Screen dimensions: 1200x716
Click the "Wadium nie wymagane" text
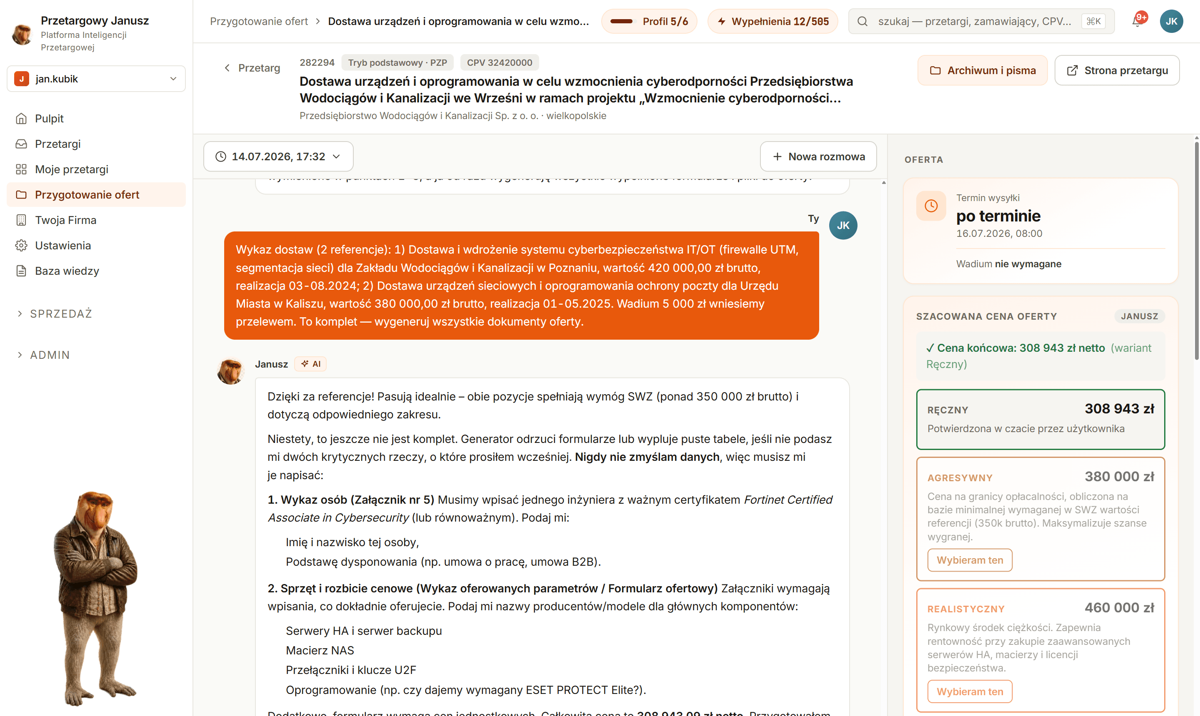click(x=1008, y=264)
